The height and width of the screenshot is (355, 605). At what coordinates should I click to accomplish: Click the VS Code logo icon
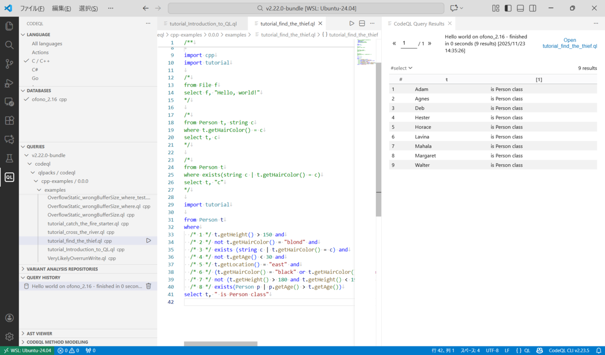click(8, 8)
